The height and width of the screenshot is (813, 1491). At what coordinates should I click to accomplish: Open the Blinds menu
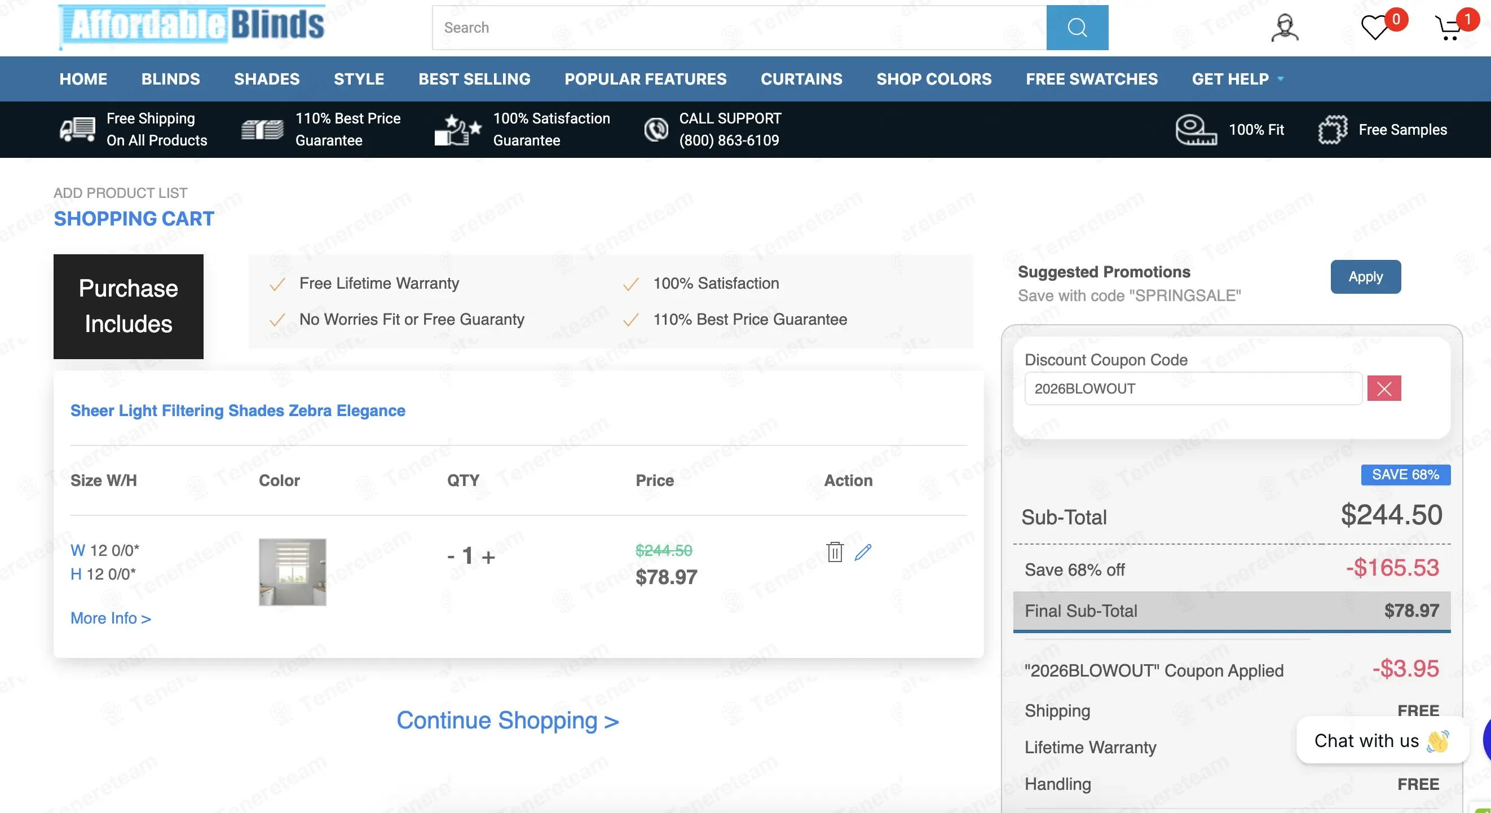(171, 79)
